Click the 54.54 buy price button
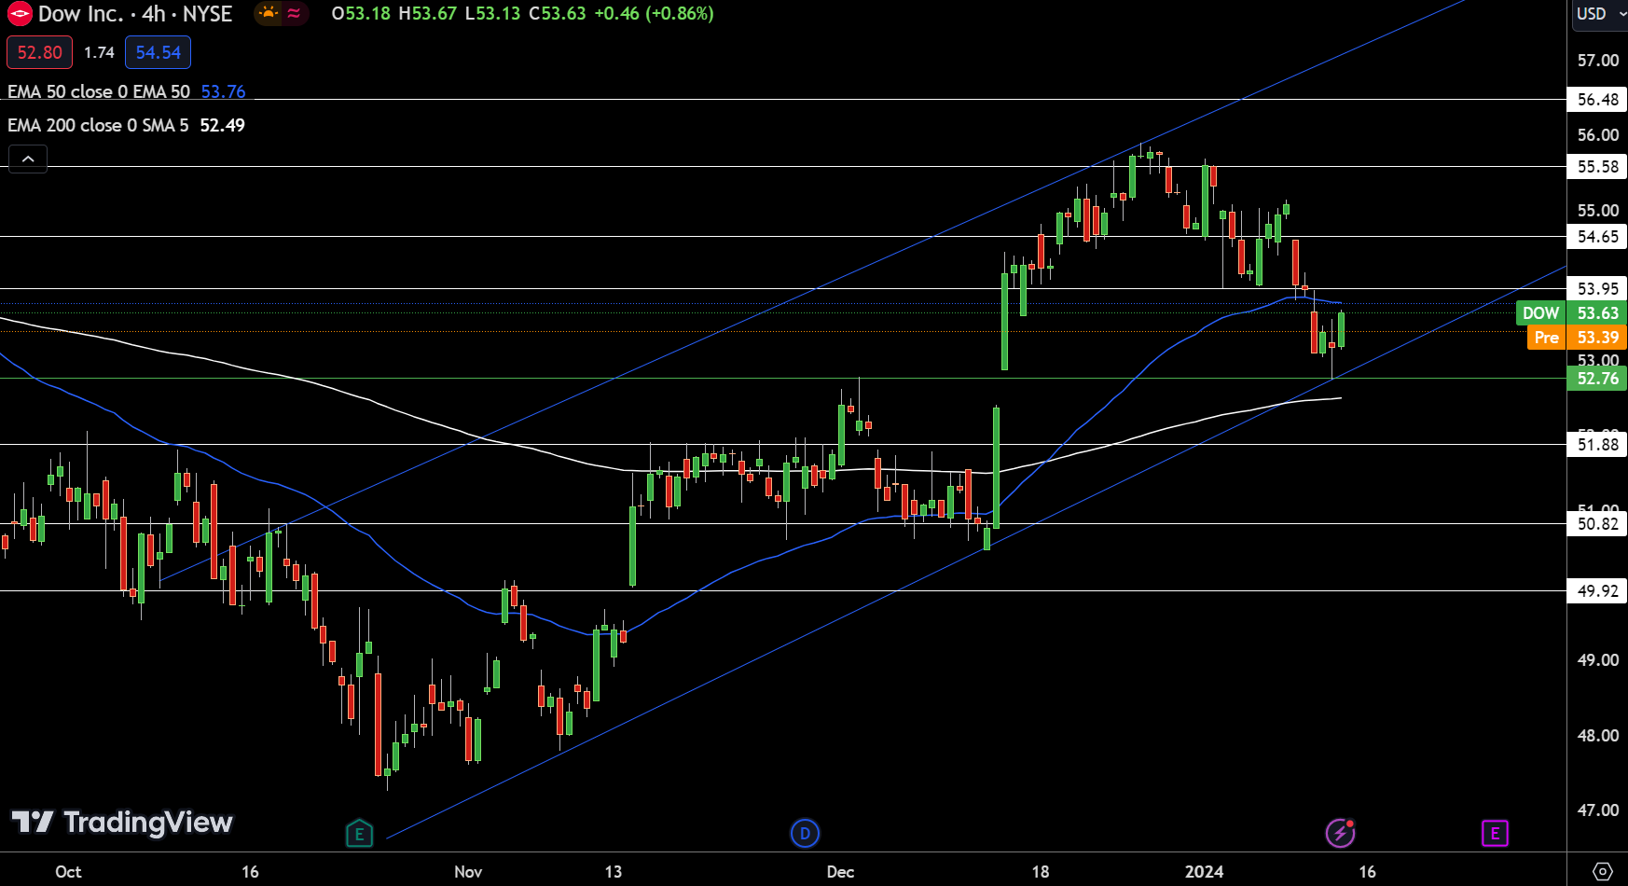Viewport: 1628px width, 886px height. coord(159,52)
